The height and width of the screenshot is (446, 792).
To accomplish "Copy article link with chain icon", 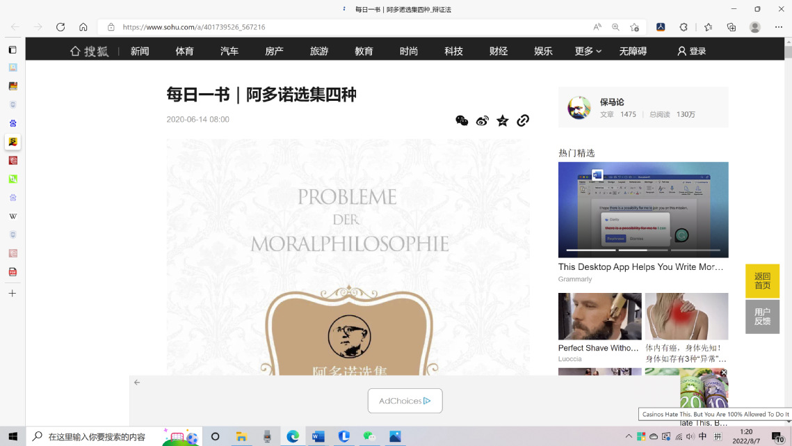I will [x=523, y=120].
